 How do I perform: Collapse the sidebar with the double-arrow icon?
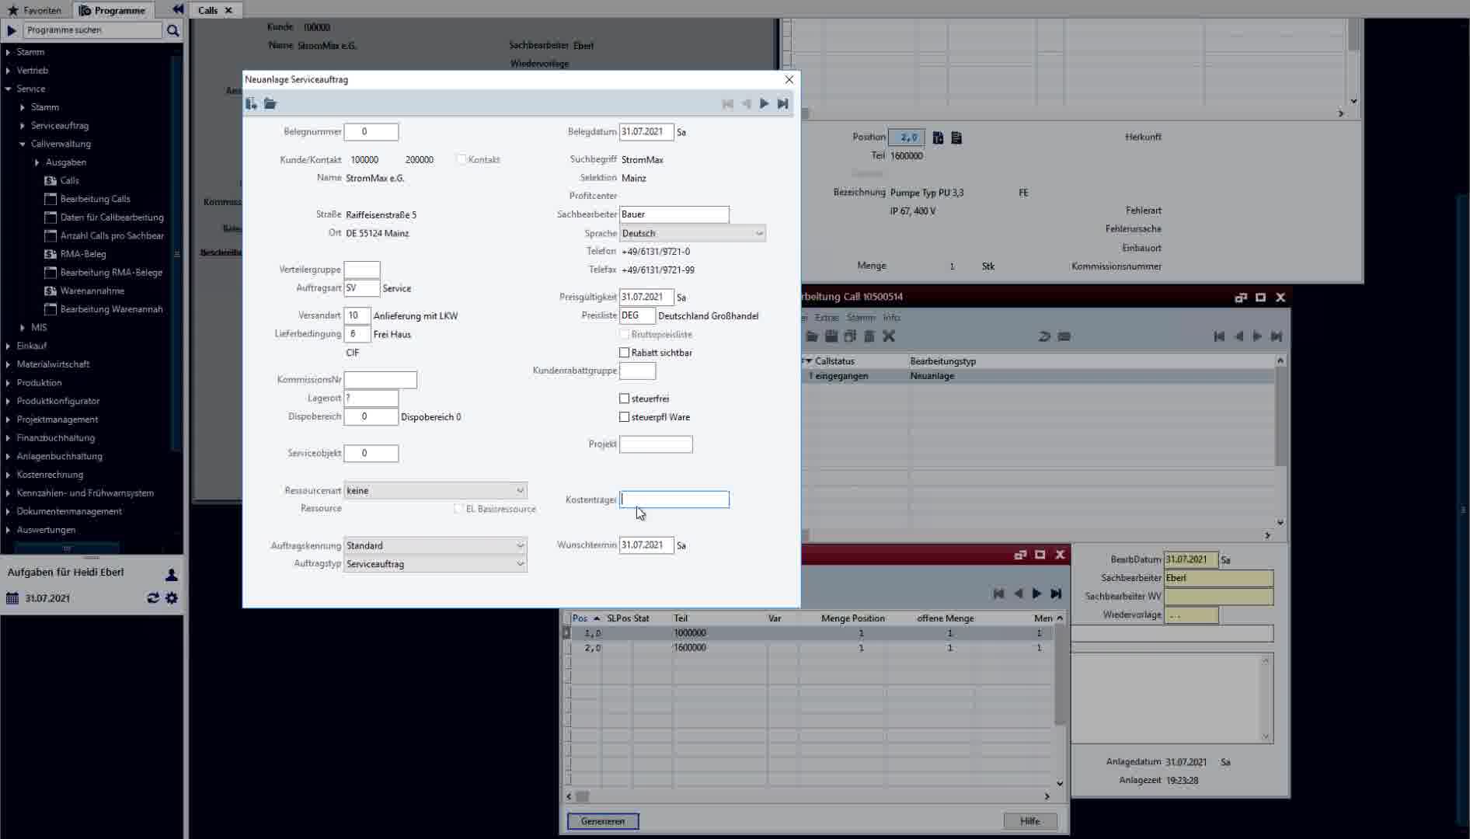[178, 10]
